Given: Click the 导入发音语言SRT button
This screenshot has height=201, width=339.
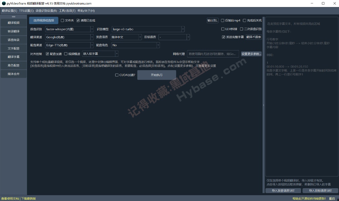Looking at the screenshot, I should pyautogui.click(x=283, y=191).
